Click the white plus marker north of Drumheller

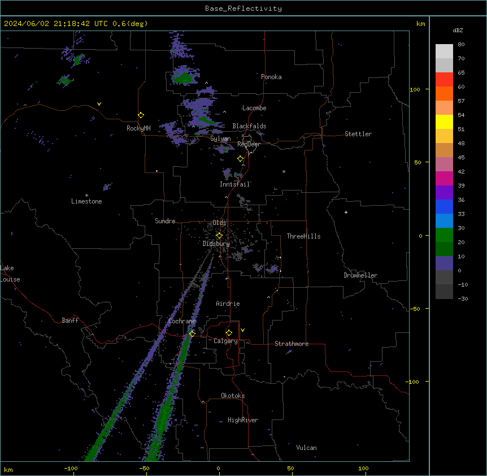coord(346,212)
